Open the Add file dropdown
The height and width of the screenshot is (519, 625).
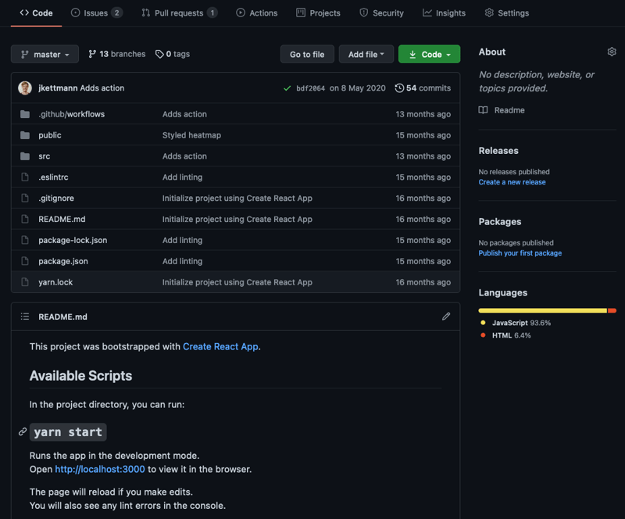366,54
